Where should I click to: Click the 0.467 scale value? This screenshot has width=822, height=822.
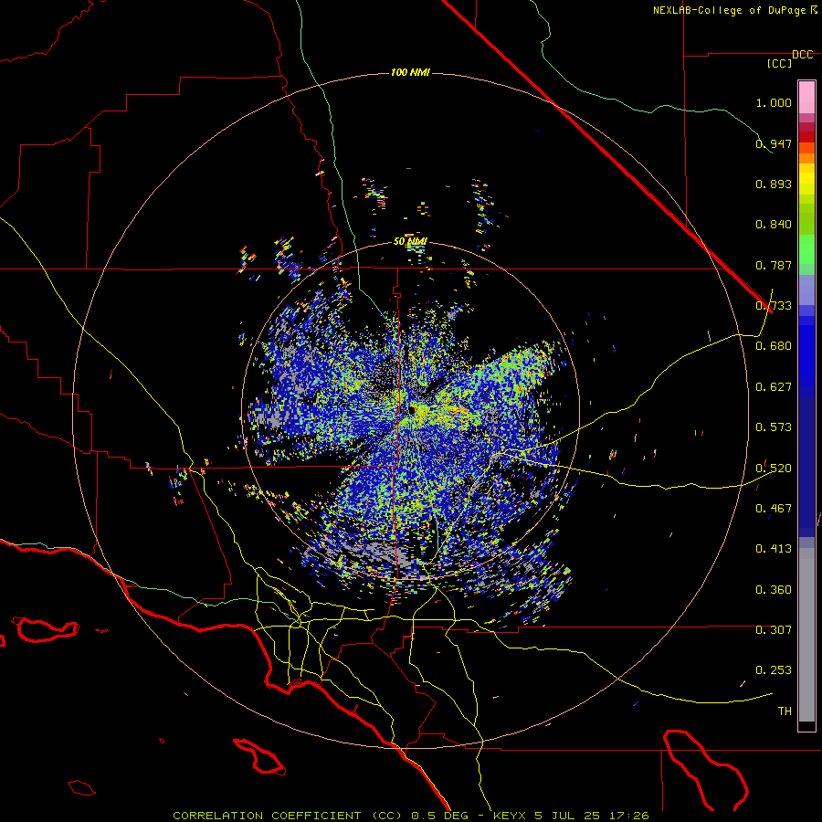point(774,509)
